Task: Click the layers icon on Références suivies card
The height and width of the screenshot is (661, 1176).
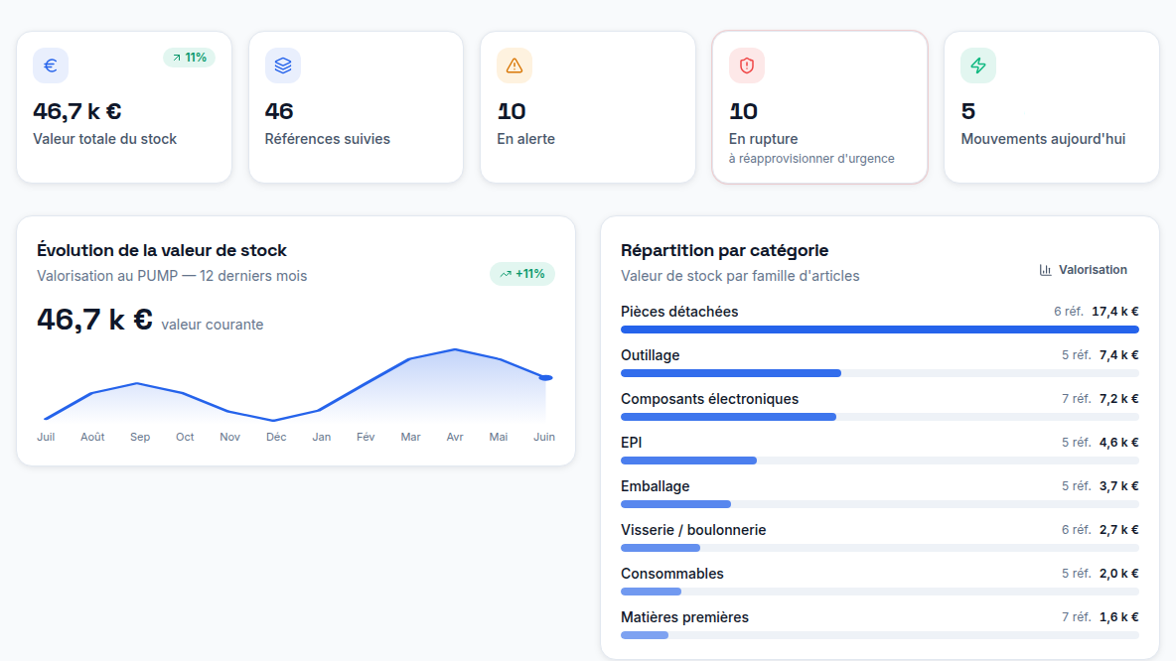Action: (283, 66)
